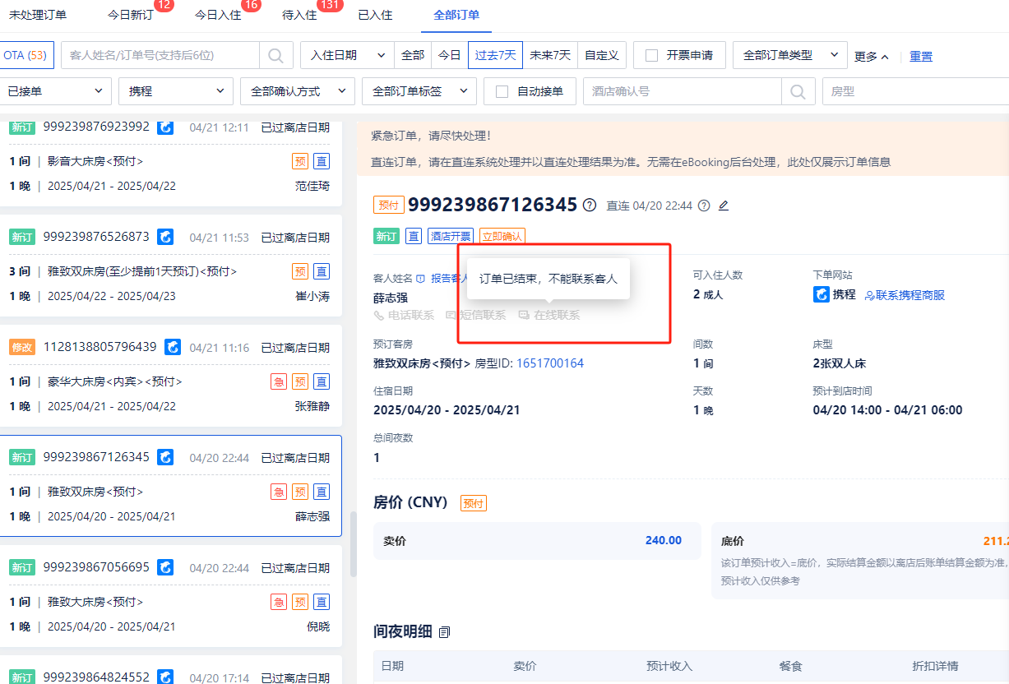Click the phone icon for 电话联系
The image size is (1009, 684).
coord(379,315)
